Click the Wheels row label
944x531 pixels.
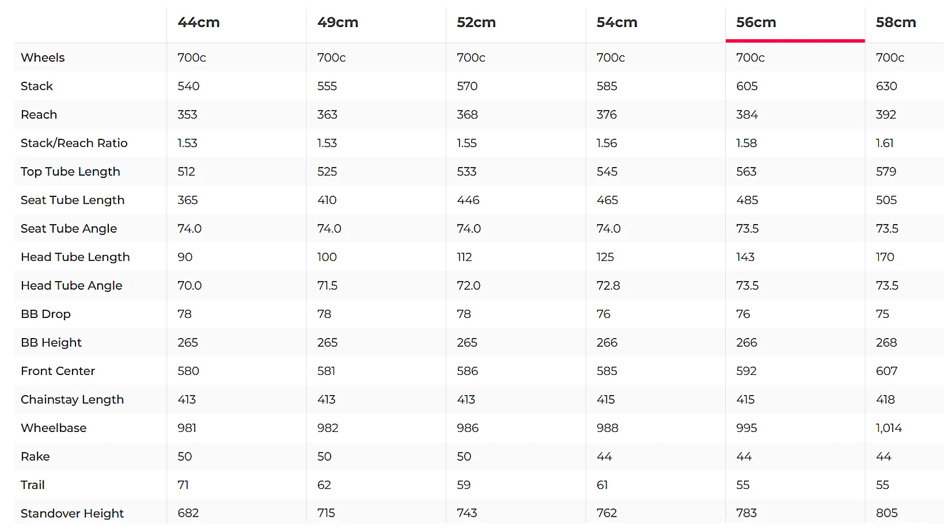coord(43,58)
